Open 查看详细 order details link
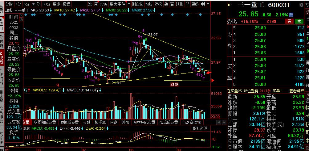The width and height of the screenshot is (309, 151). pos(297,91)
